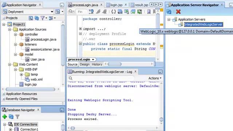Viewport: 233px width, 131px height.
Task: Click the Projects section header collapse toggle
Action: [4, 18]
